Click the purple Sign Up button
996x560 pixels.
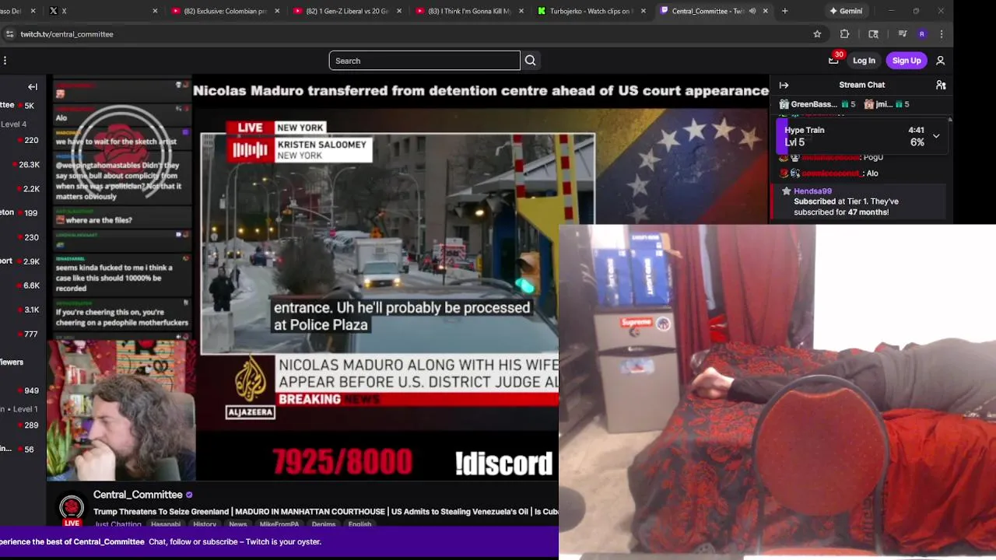point(907,61)
